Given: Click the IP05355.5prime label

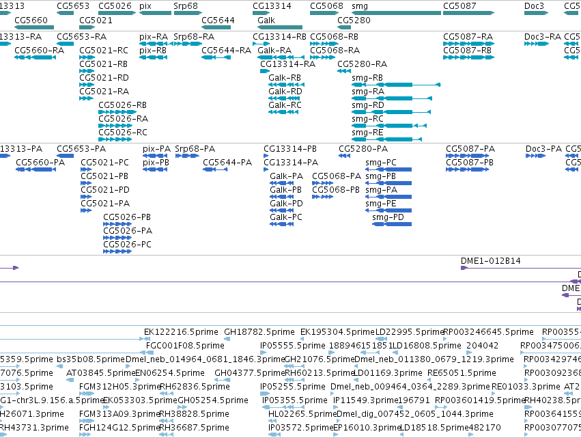Looking at the screenshot, I should click(x=294, y=400).
